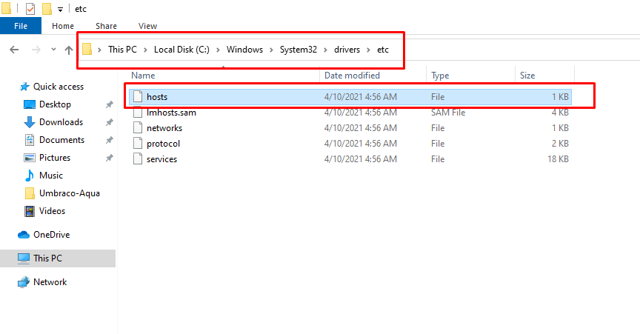
Task: Click the protocol file icon
Action: pos(138,144)
